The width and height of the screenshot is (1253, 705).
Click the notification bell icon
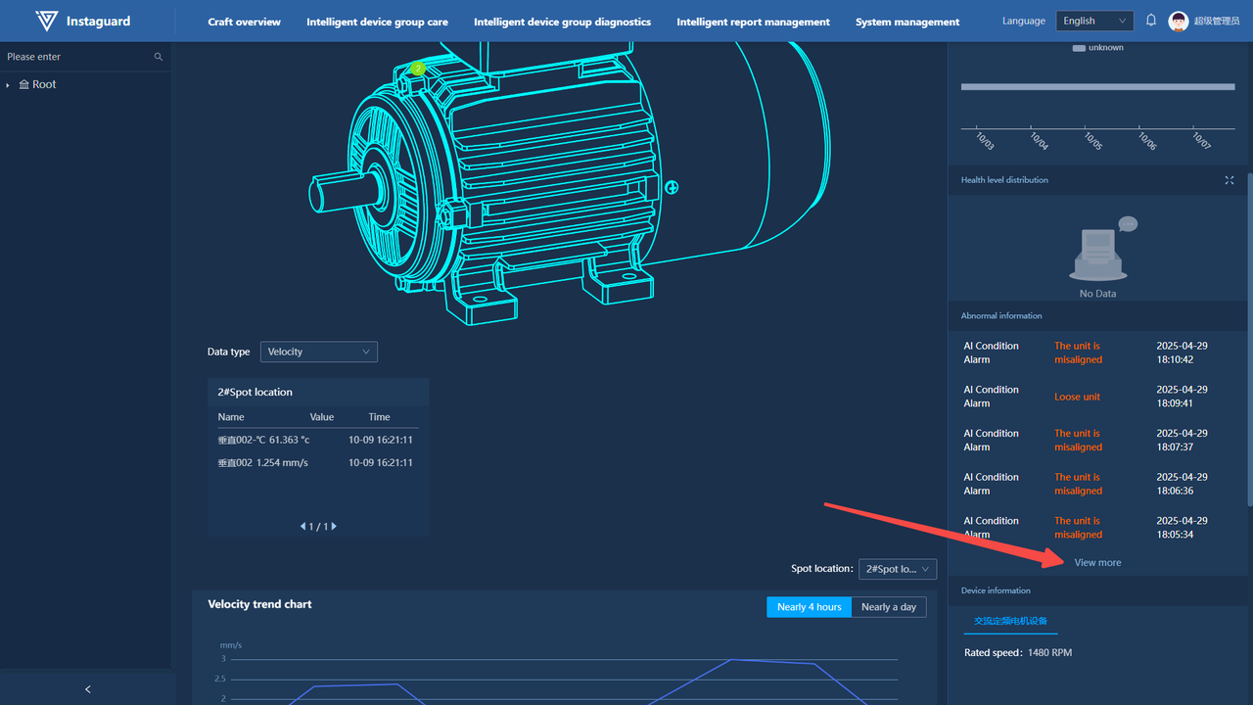(x=1151, y=21)
